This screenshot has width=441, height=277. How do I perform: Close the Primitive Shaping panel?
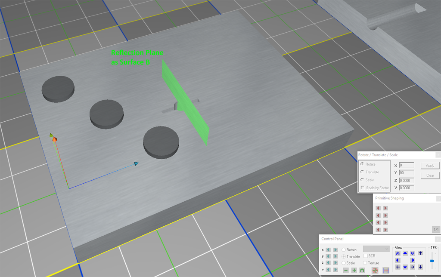pos(438,198)
